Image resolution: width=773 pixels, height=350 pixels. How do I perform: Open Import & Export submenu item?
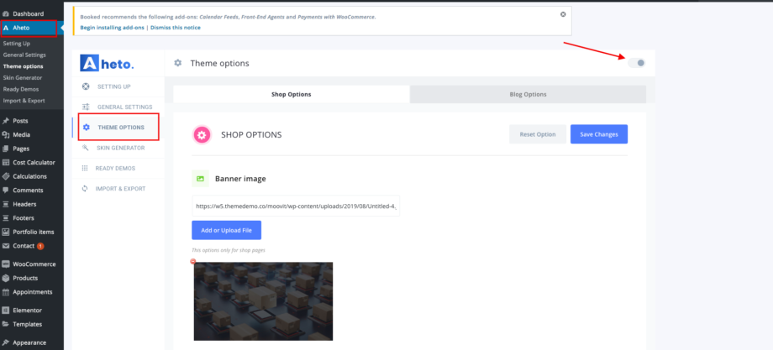tap(24, 101)
